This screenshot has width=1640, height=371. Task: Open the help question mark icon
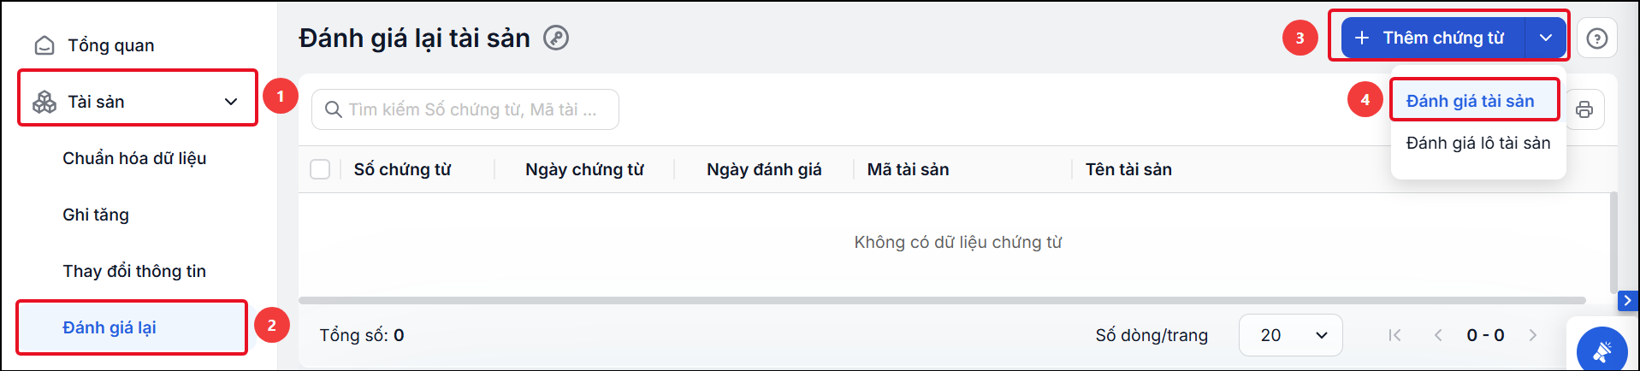(1597, 38)
